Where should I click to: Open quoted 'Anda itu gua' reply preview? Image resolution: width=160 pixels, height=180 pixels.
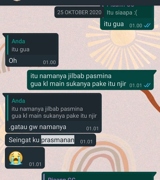32,45
